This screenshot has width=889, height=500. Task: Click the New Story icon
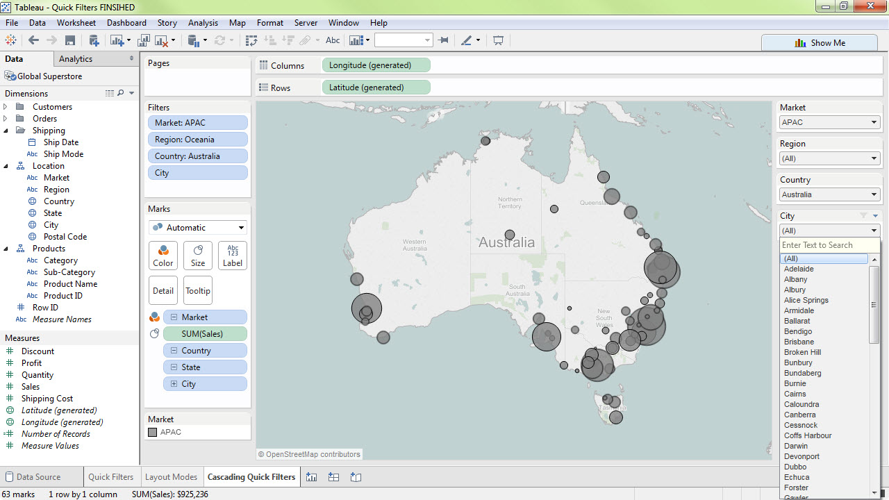coord(356,477)
